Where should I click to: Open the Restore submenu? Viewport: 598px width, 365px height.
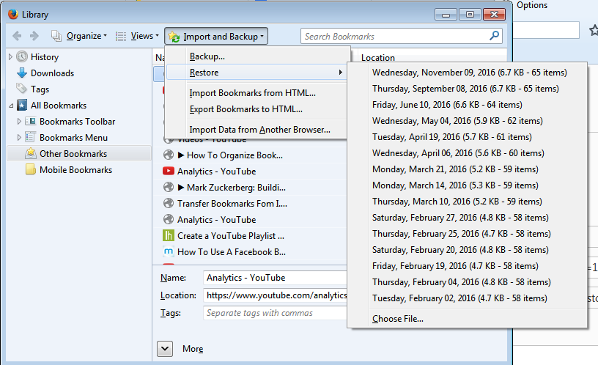pyautogui.click(x=256, y=73)
